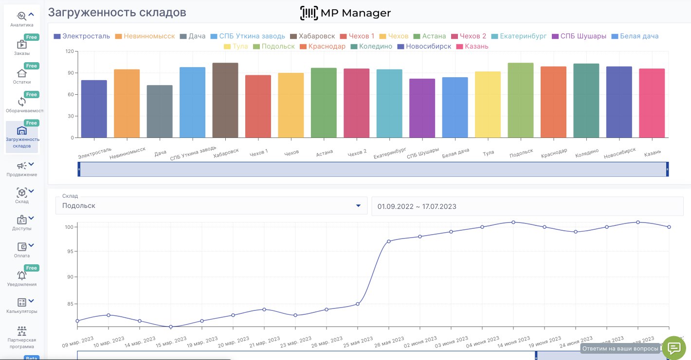This screenshot has height=360, width=691.
Task: Click the Уведомления bell icon
Action: point(21,275)
